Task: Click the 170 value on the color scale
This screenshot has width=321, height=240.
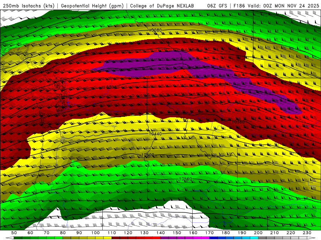Action: click(209, 233)
